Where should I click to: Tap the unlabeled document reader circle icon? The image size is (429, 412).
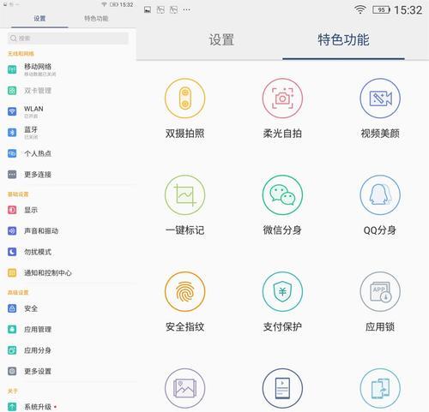(282, 388)
